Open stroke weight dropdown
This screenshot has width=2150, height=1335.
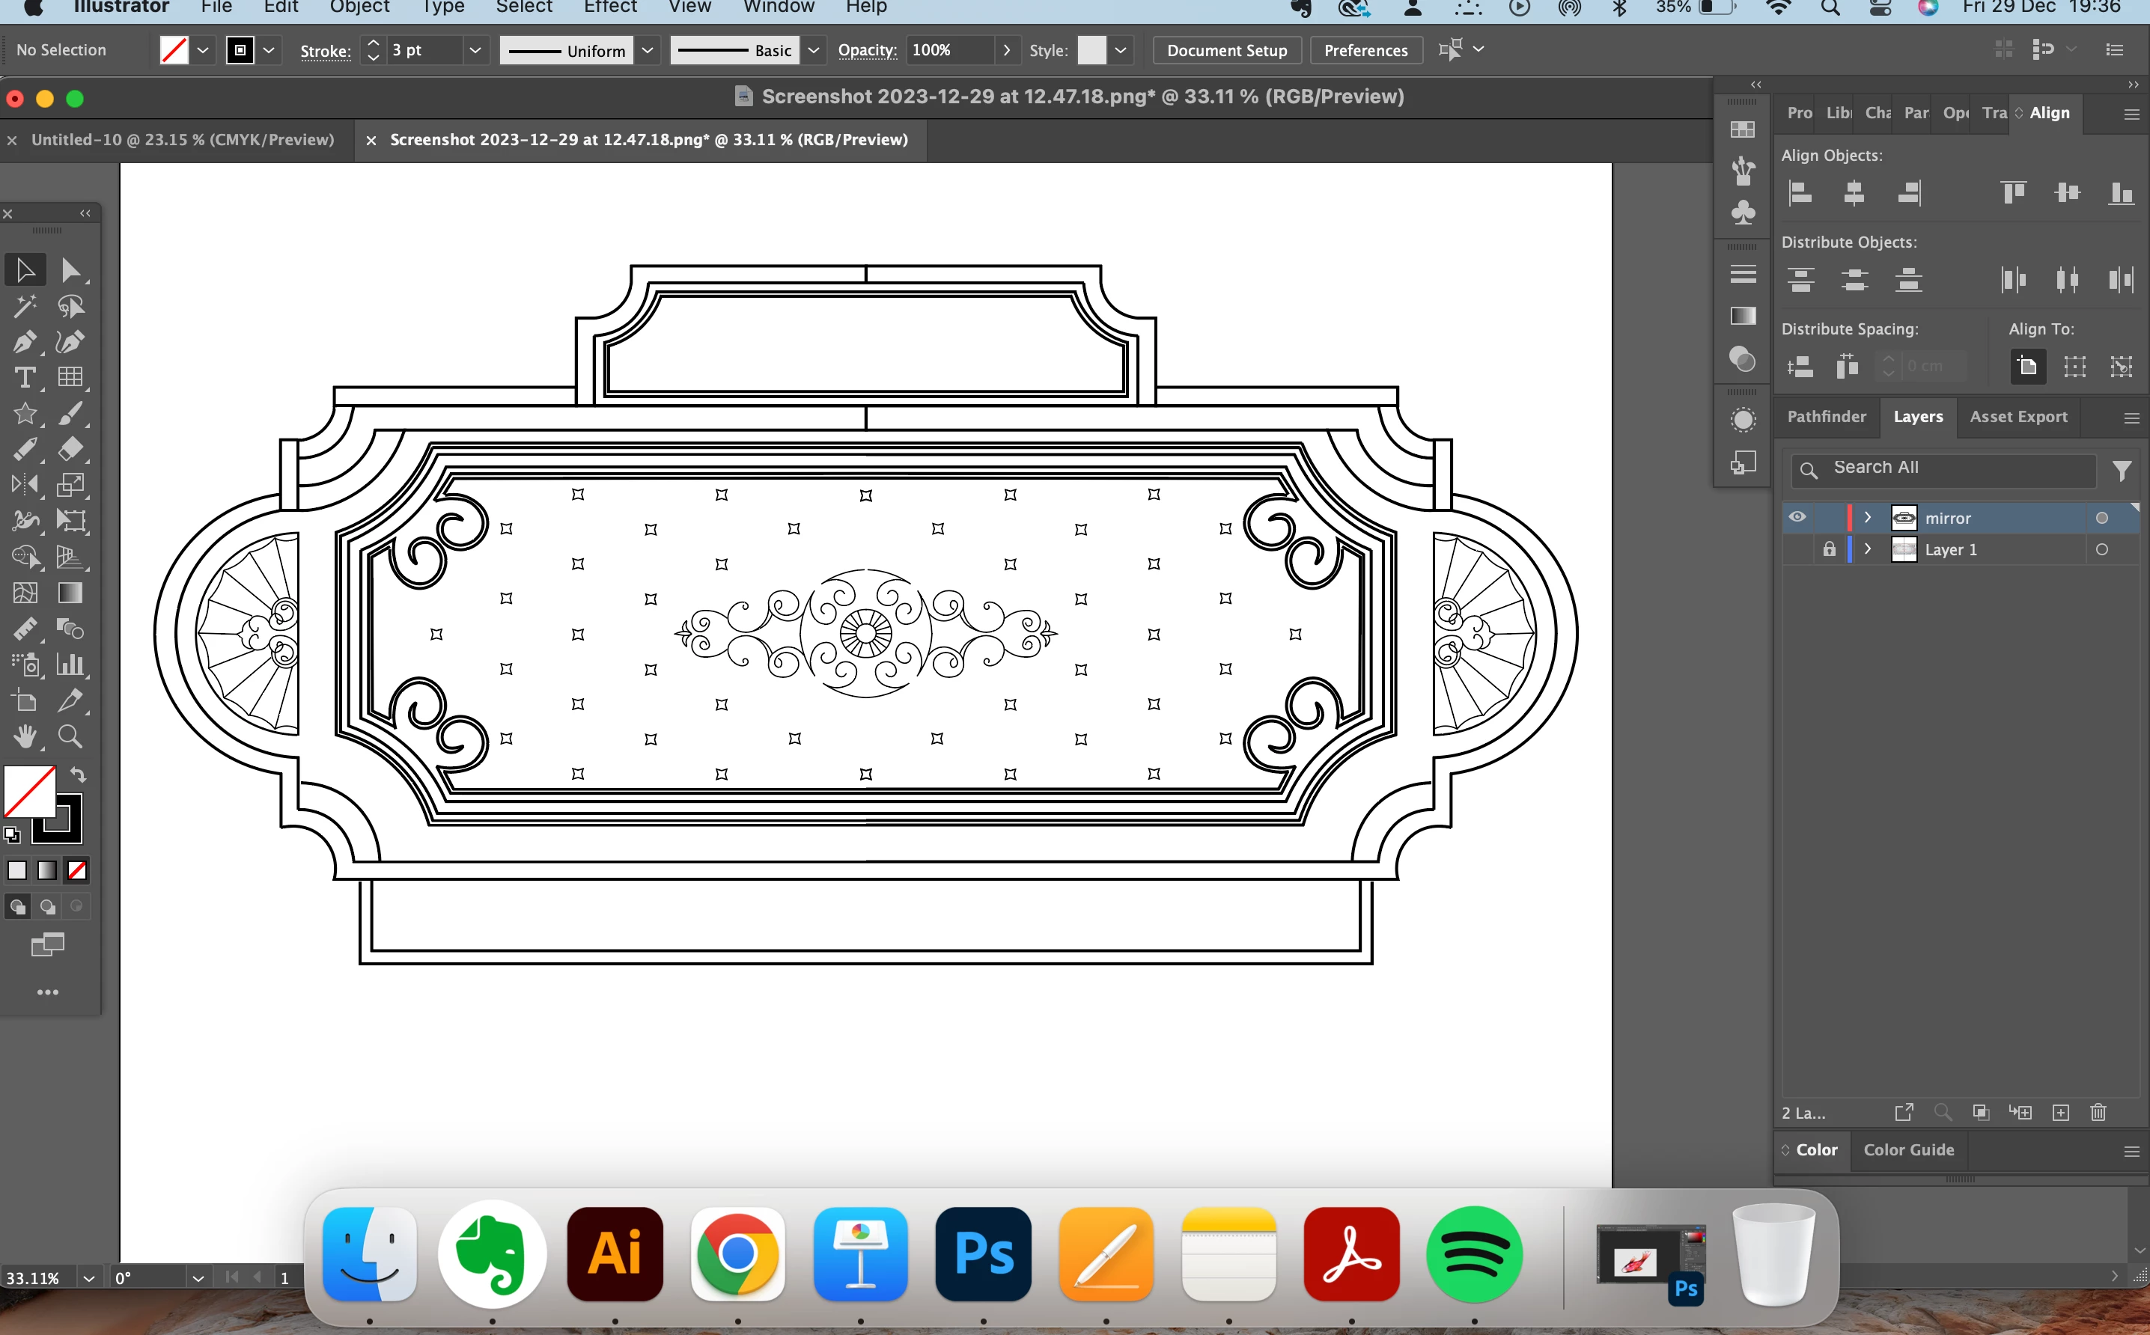[x=475, y=50]
